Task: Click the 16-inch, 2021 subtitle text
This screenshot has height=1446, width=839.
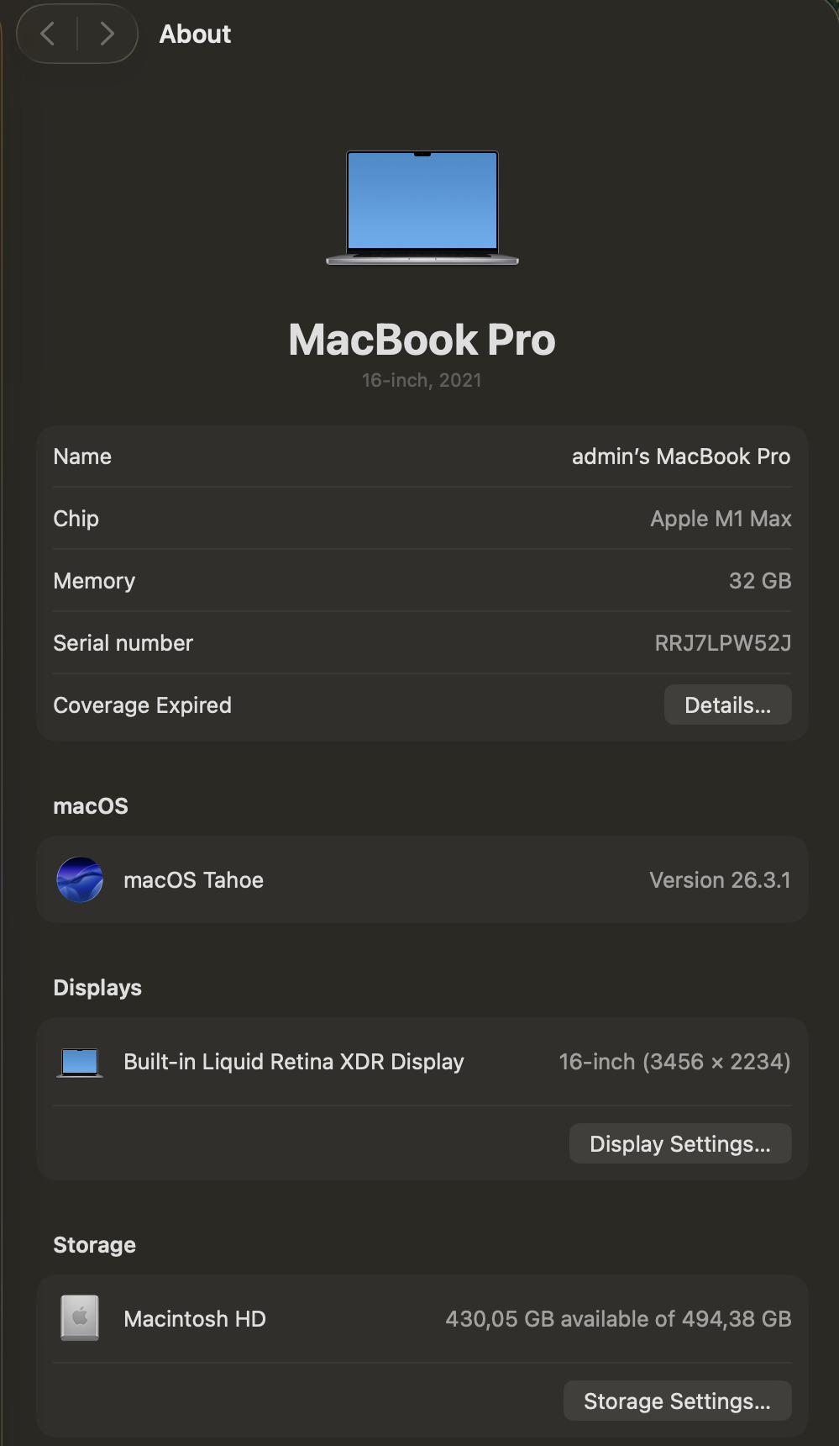Action: 422,380
